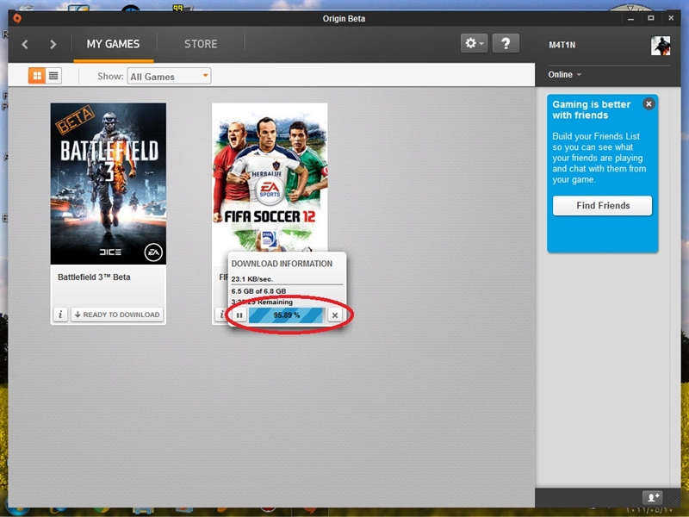Switch to grid view of games
Image resolution: width=689 pixels, height=517 pixels.
[x=37, y=76]
